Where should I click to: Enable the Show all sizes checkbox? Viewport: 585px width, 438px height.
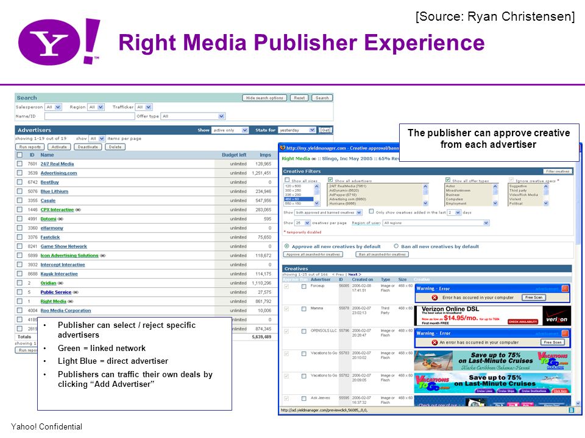coord(287,180)
